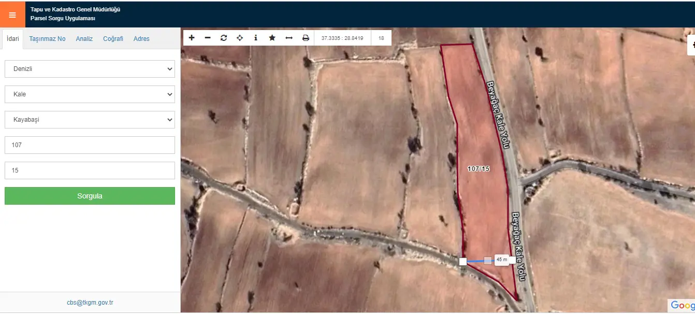Open the Taşınmaz No tab

pos(47,39)
